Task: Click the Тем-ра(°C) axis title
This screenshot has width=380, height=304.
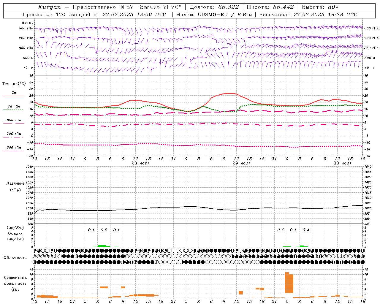Action: (x=14, y=84)
